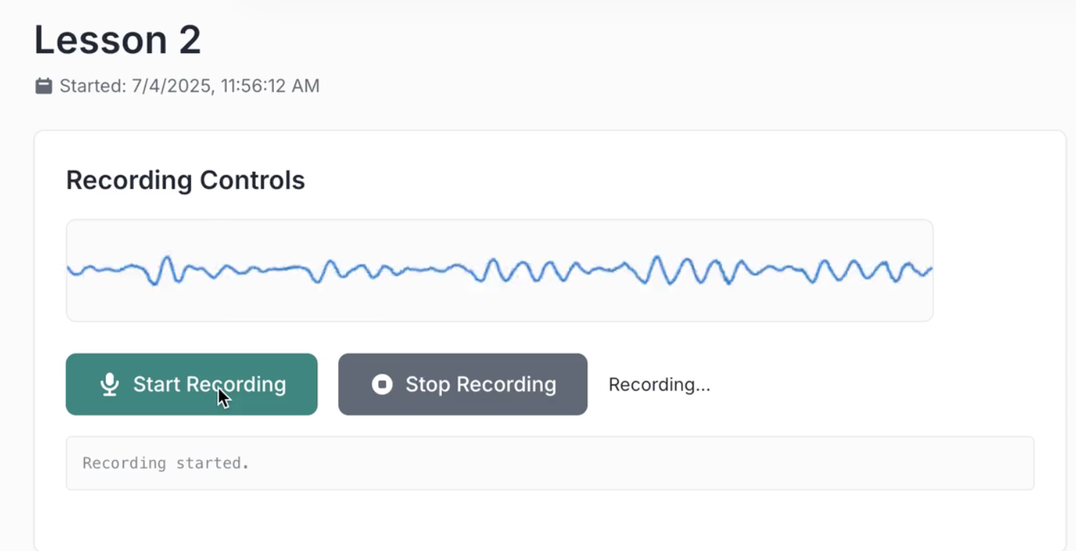This screenshot has height=551, width=1076.
Task: Click the stop circle icon on Stop Recording
Action: click(382, 384)
